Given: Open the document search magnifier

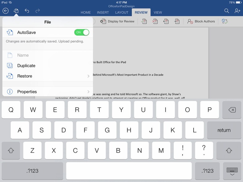Looking at the screenshot, I should click(x=227, y=11).
